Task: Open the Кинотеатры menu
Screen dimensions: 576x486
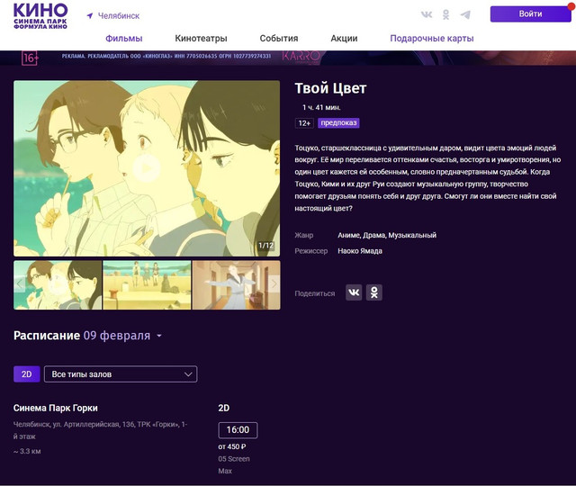Action: tap(201, 38)
